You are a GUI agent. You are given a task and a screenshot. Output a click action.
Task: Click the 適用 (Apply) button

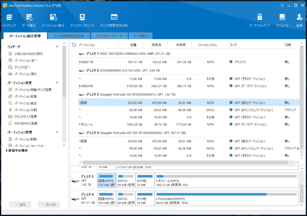click(20, 204)
